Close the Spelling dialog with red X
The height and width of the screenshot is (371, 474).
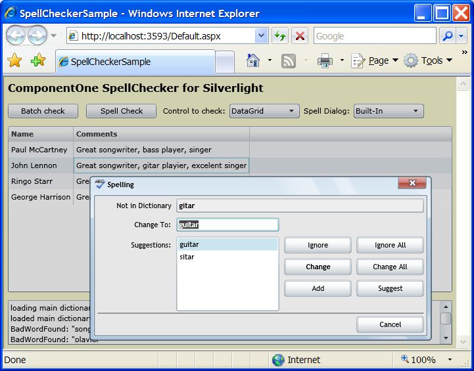[x=412, y=183]
